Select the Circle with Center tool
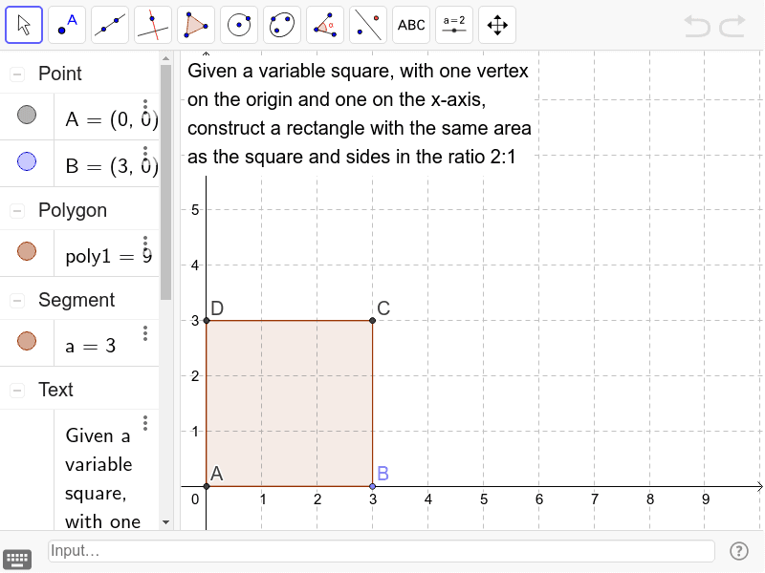Screen dimensions: 765x573 point(239,25)
